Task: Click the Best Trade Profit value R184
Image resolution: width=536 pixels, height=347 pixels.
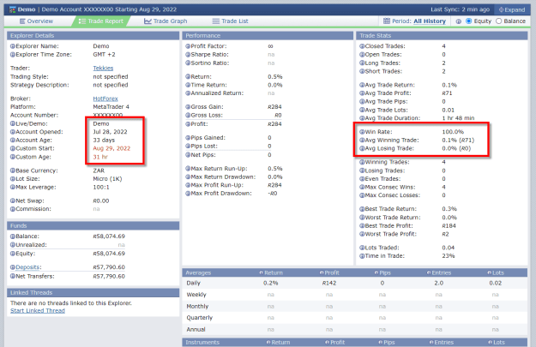Action: click(449, 225)
